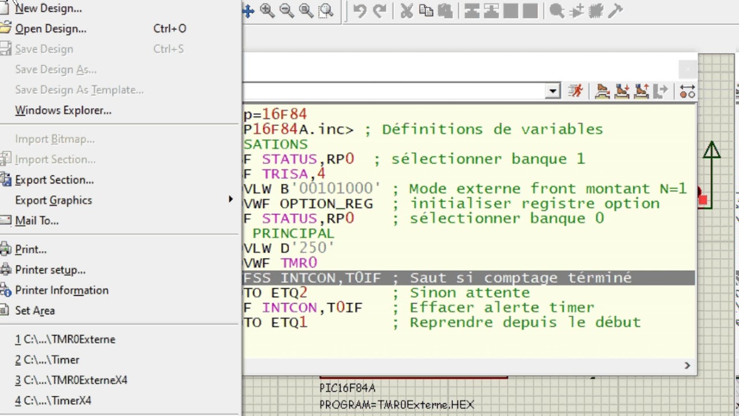Click the Cut scissors icon
This screenshot has height=416, width=739.
(x=407, y=10)
